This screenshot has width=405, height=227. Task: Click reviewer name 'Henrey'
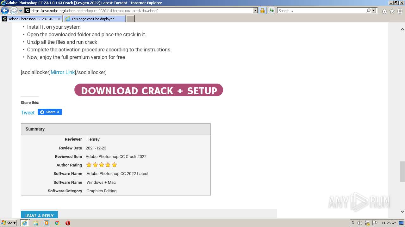pos(93,139)
